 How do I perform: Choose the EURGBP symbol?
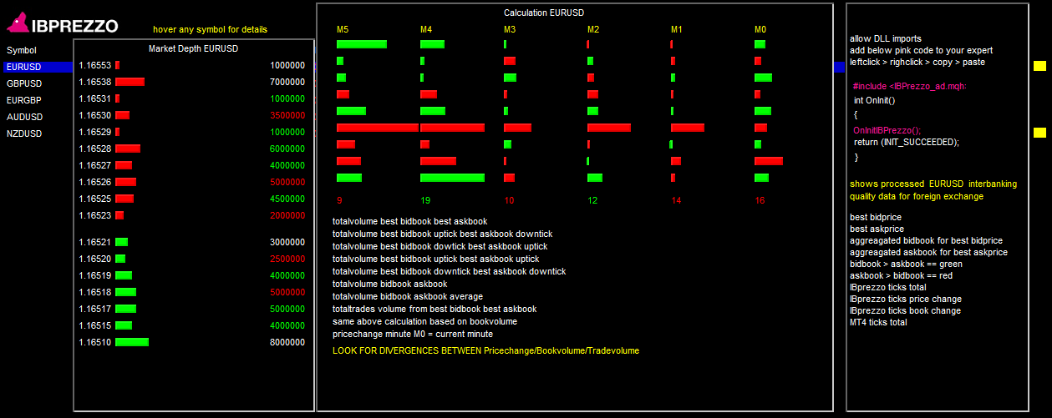24,100
